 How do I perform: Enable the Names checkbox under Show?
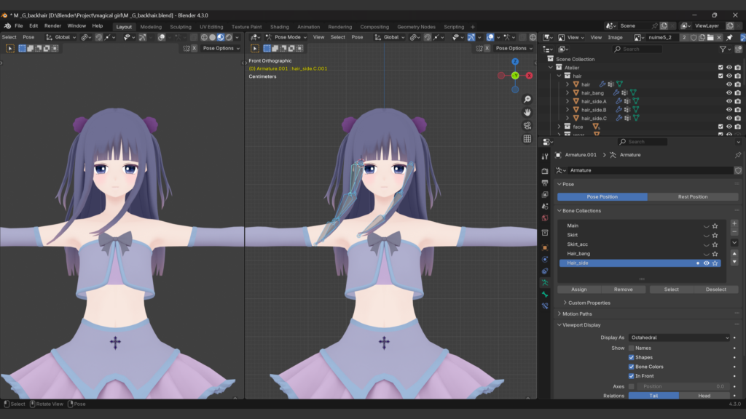(631, 348)
